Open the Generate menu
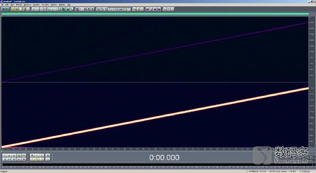Viewport: 316px width, 173px height. (27, 5)
